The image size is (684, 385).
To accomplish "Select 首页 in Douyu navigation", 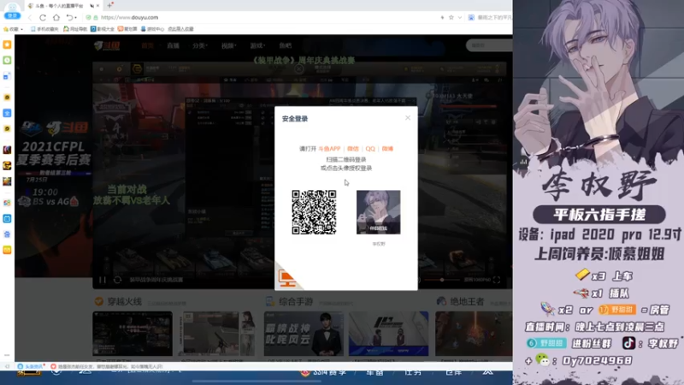I will pyautogui.click(x=147, y=45).
